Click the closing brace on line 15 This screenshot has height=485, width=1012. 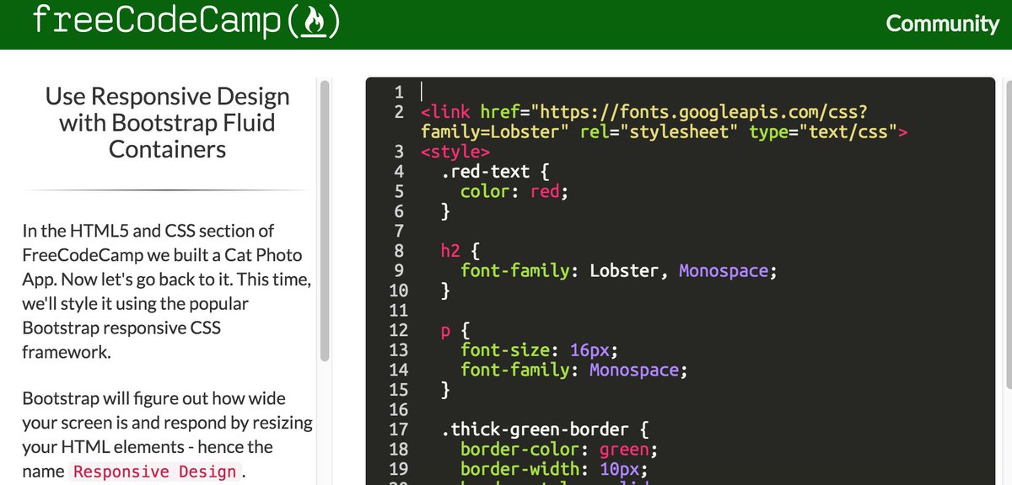pos(445,390)
